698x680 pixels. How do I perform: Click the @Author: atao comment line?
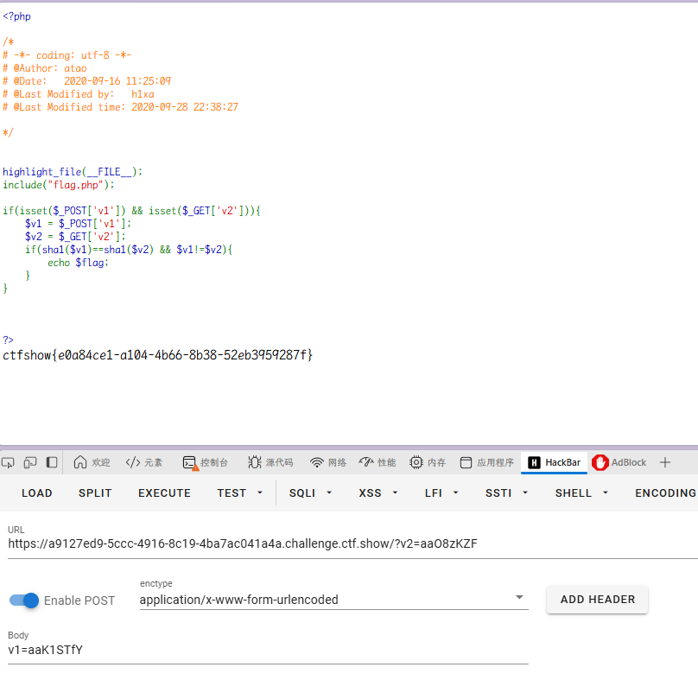point(45,68)
